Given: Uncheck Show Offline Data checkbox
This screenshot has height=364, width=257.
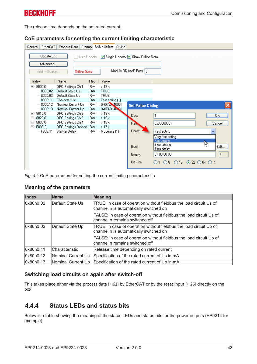Looking at the screenshot, I should 129,57.
